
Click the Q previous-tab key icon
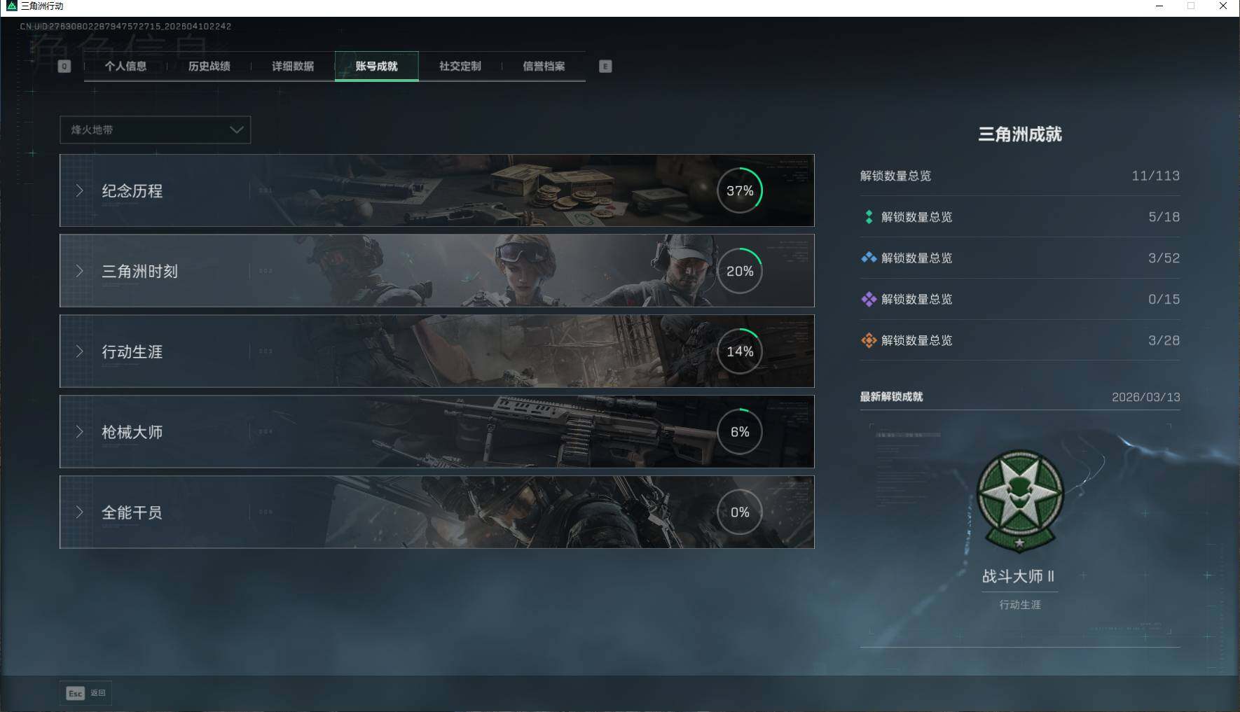(64, 67)
